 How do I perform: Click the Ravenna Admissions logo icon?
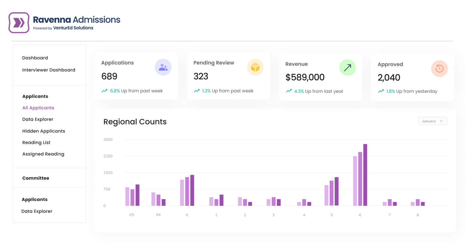click(x=19, y=23)
